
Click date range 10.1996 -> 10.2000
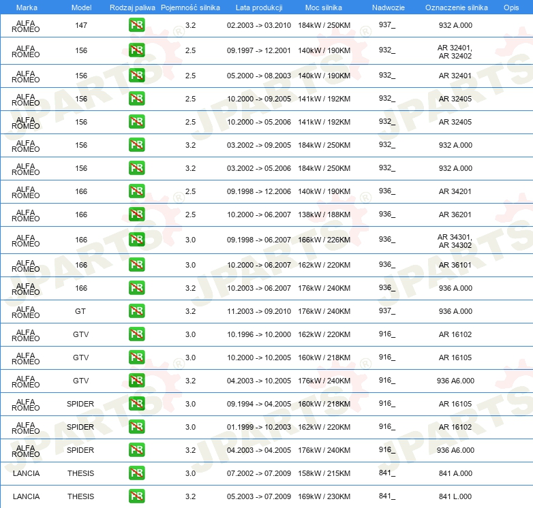259,334
